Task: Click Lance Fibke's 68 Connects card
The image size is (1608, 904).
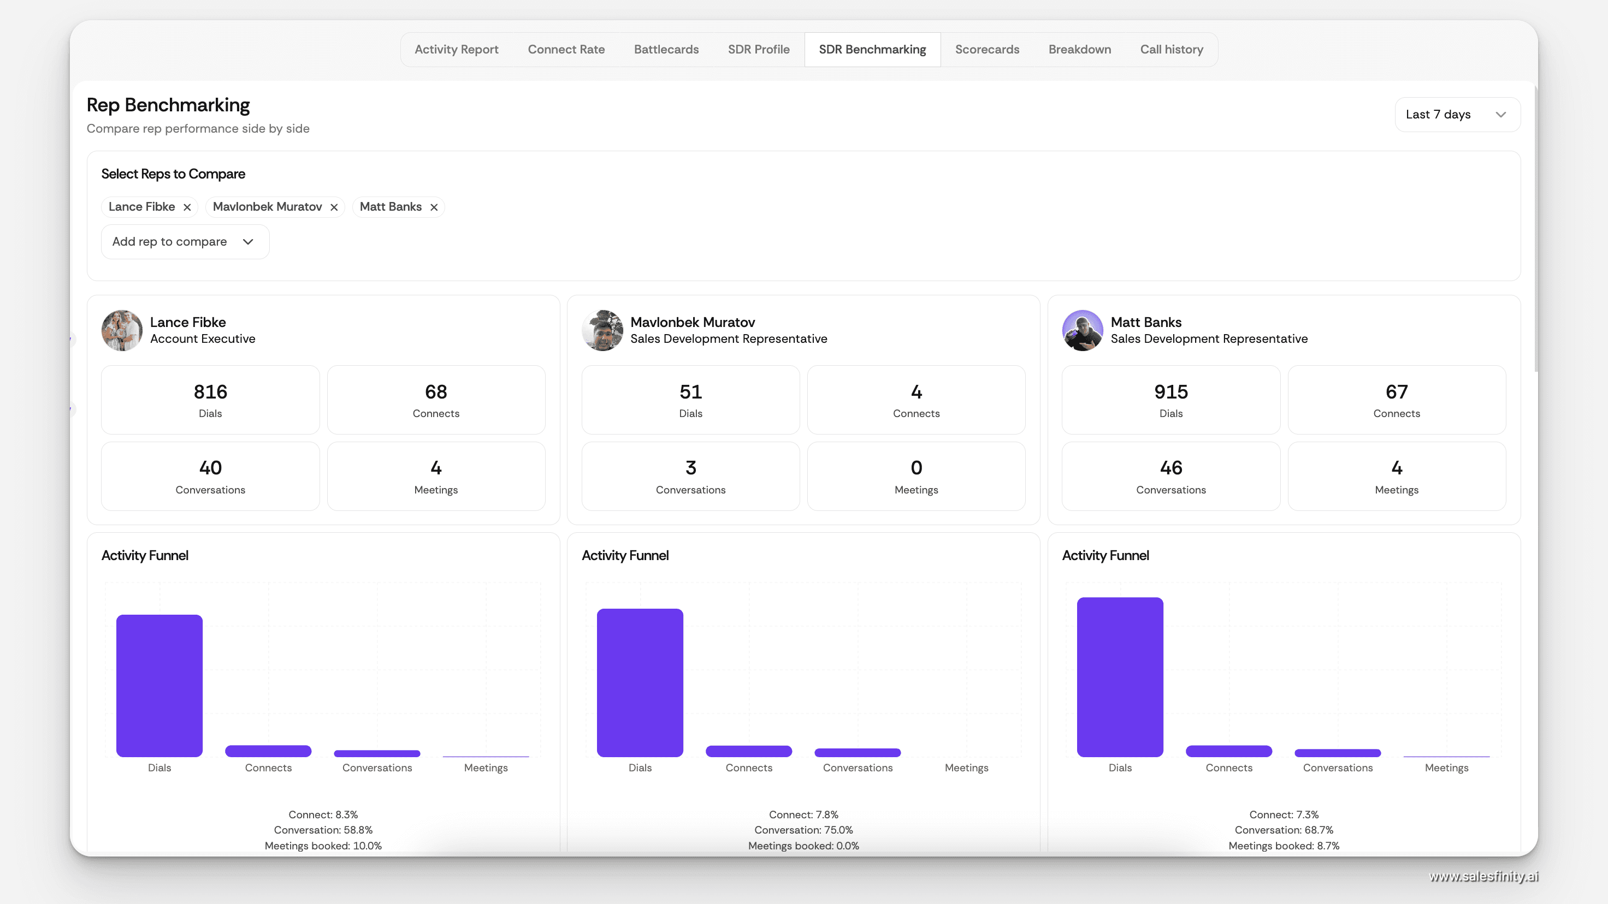Action: (436, 399)
